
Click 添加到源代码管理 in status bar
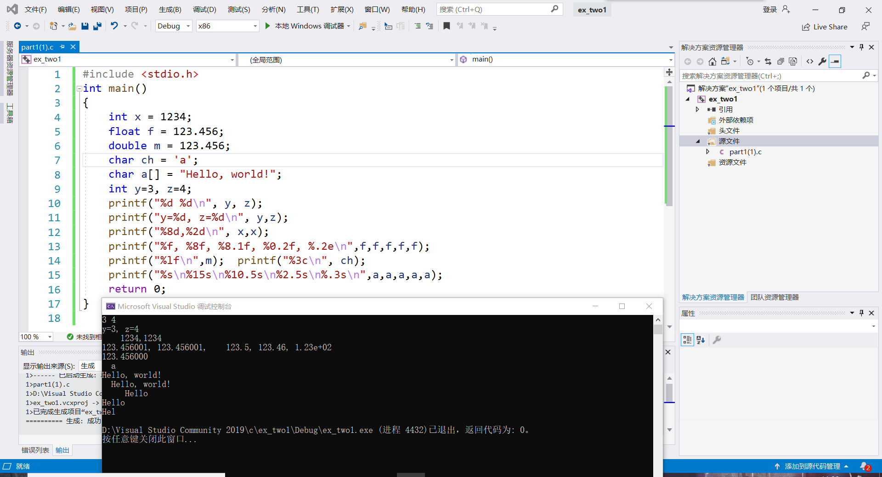812,466
